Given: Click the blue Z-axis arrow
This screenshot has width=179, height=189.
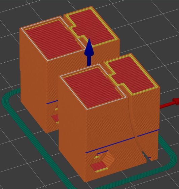Looking at the screenshot, I should [x=89, y=52].
